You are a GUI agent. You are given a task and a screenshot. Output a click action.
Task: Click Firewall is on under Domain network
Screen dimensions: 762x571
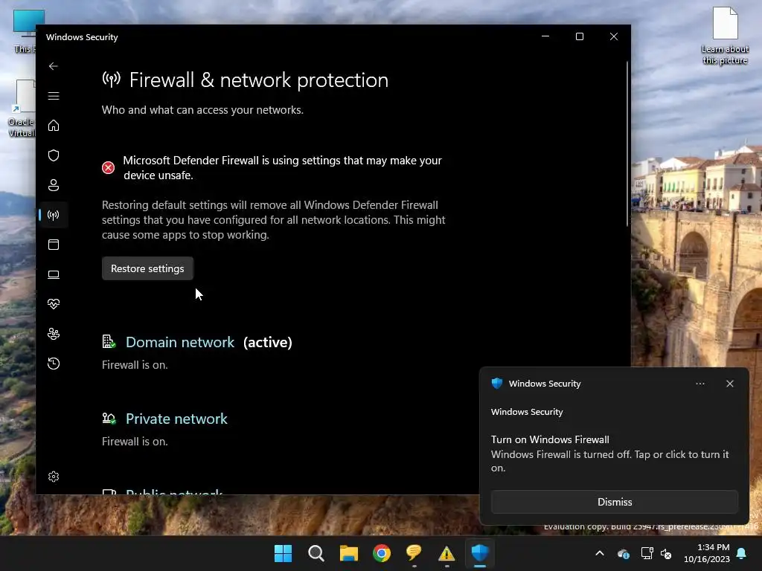tap(135, 365)
